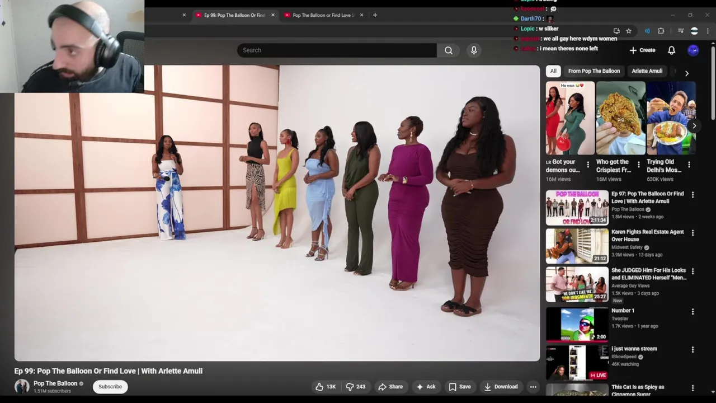The height and width of the screenshot is (403, 716).
Task: Click into the YouTube search field
Action: tap(337, 50)
